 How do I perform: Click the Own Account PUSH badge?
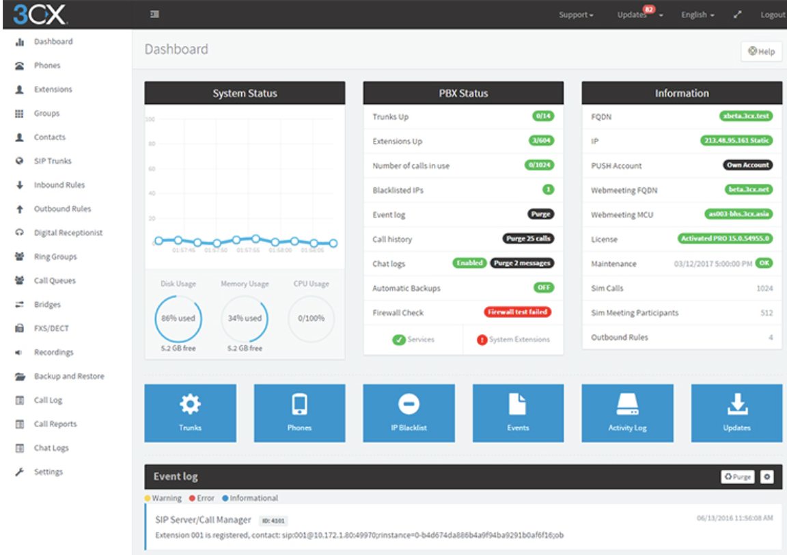pyautogui.click(x=748, y=165)
